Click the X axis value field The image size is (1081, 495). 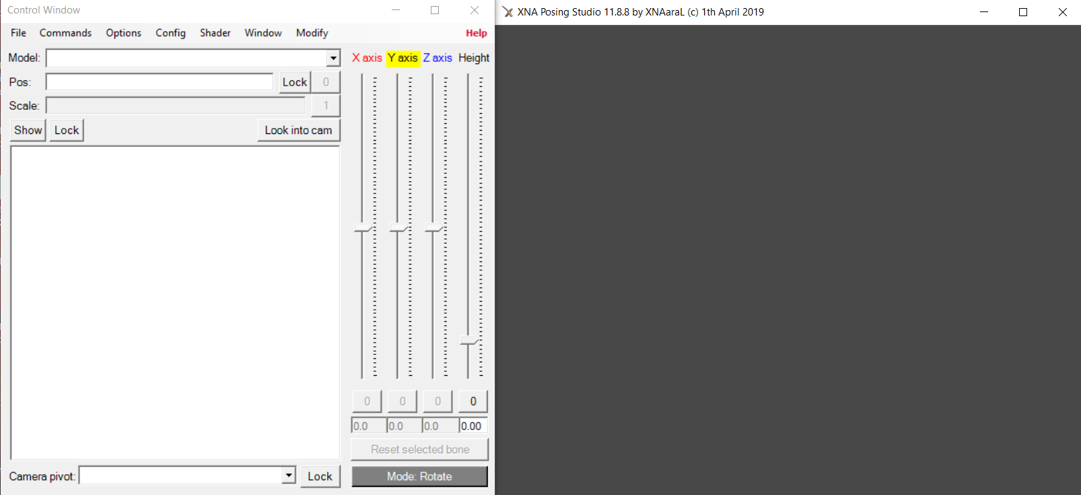[368, 426]
